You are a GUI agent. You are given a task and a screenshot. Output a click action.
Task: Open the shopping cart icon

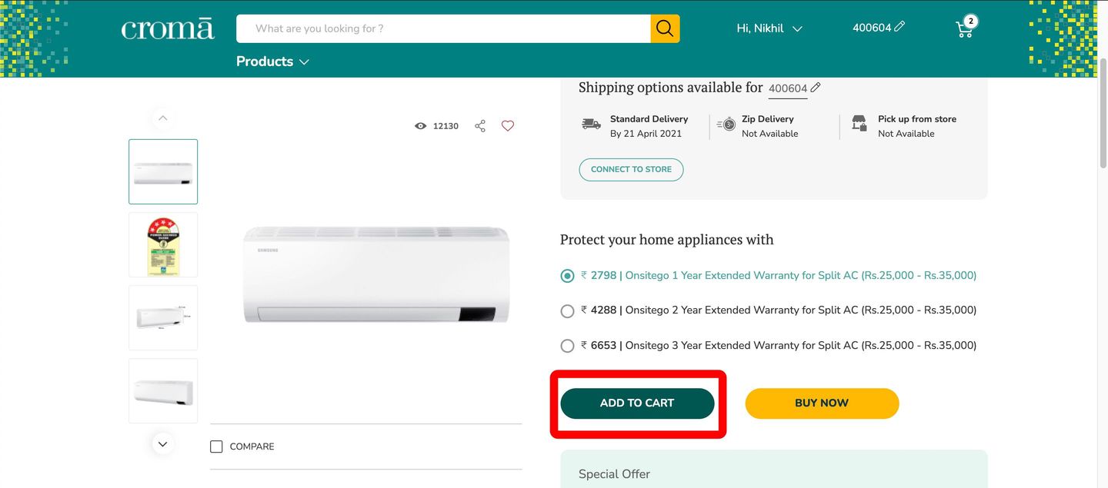point(964,28)
